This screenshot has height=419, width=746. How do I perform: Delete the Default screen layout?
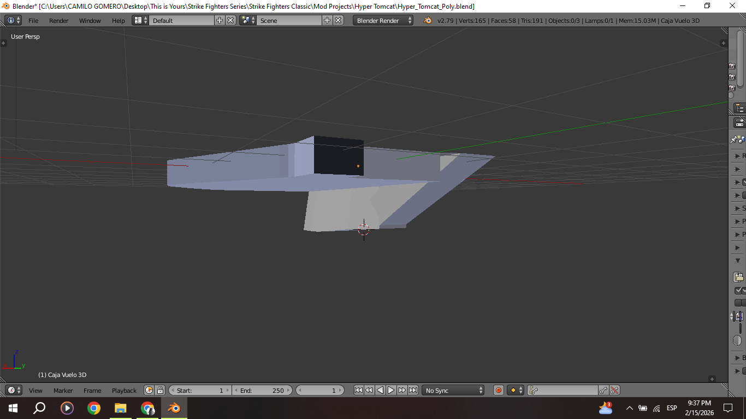pyautogui.click(x=230, y=20)
